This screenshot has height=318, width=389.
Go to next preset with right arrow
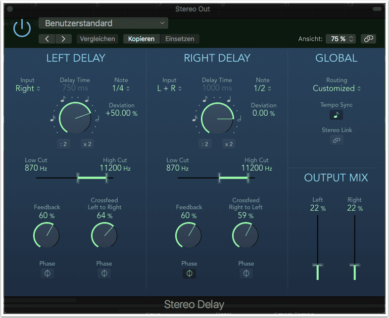pos(63,39)
